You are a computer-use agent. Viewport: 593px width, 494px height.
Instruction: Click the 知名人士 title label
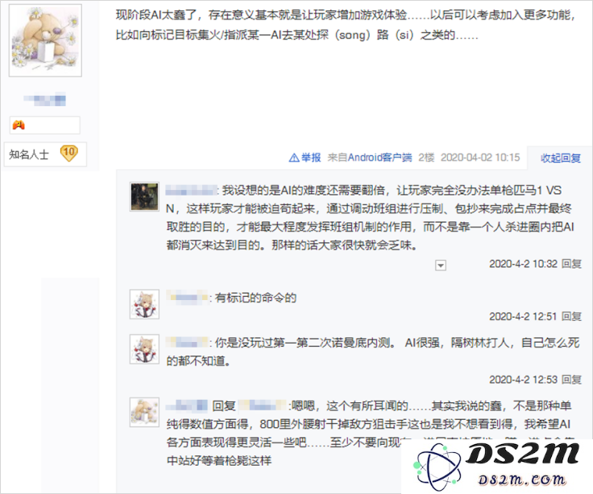29,154
